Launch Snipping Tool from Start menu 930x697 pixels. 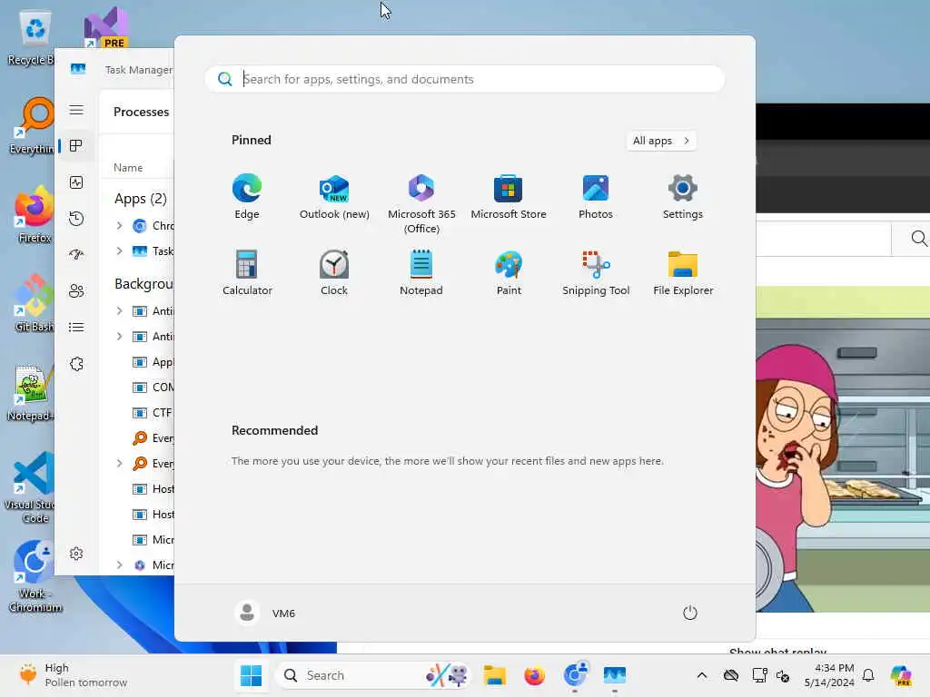point(596,272)
